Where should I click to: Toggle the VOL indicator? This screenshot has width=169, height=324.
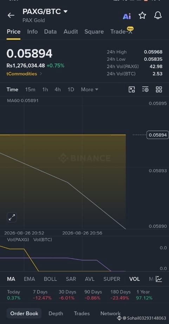pyautogui.click(x=135, y=279)
